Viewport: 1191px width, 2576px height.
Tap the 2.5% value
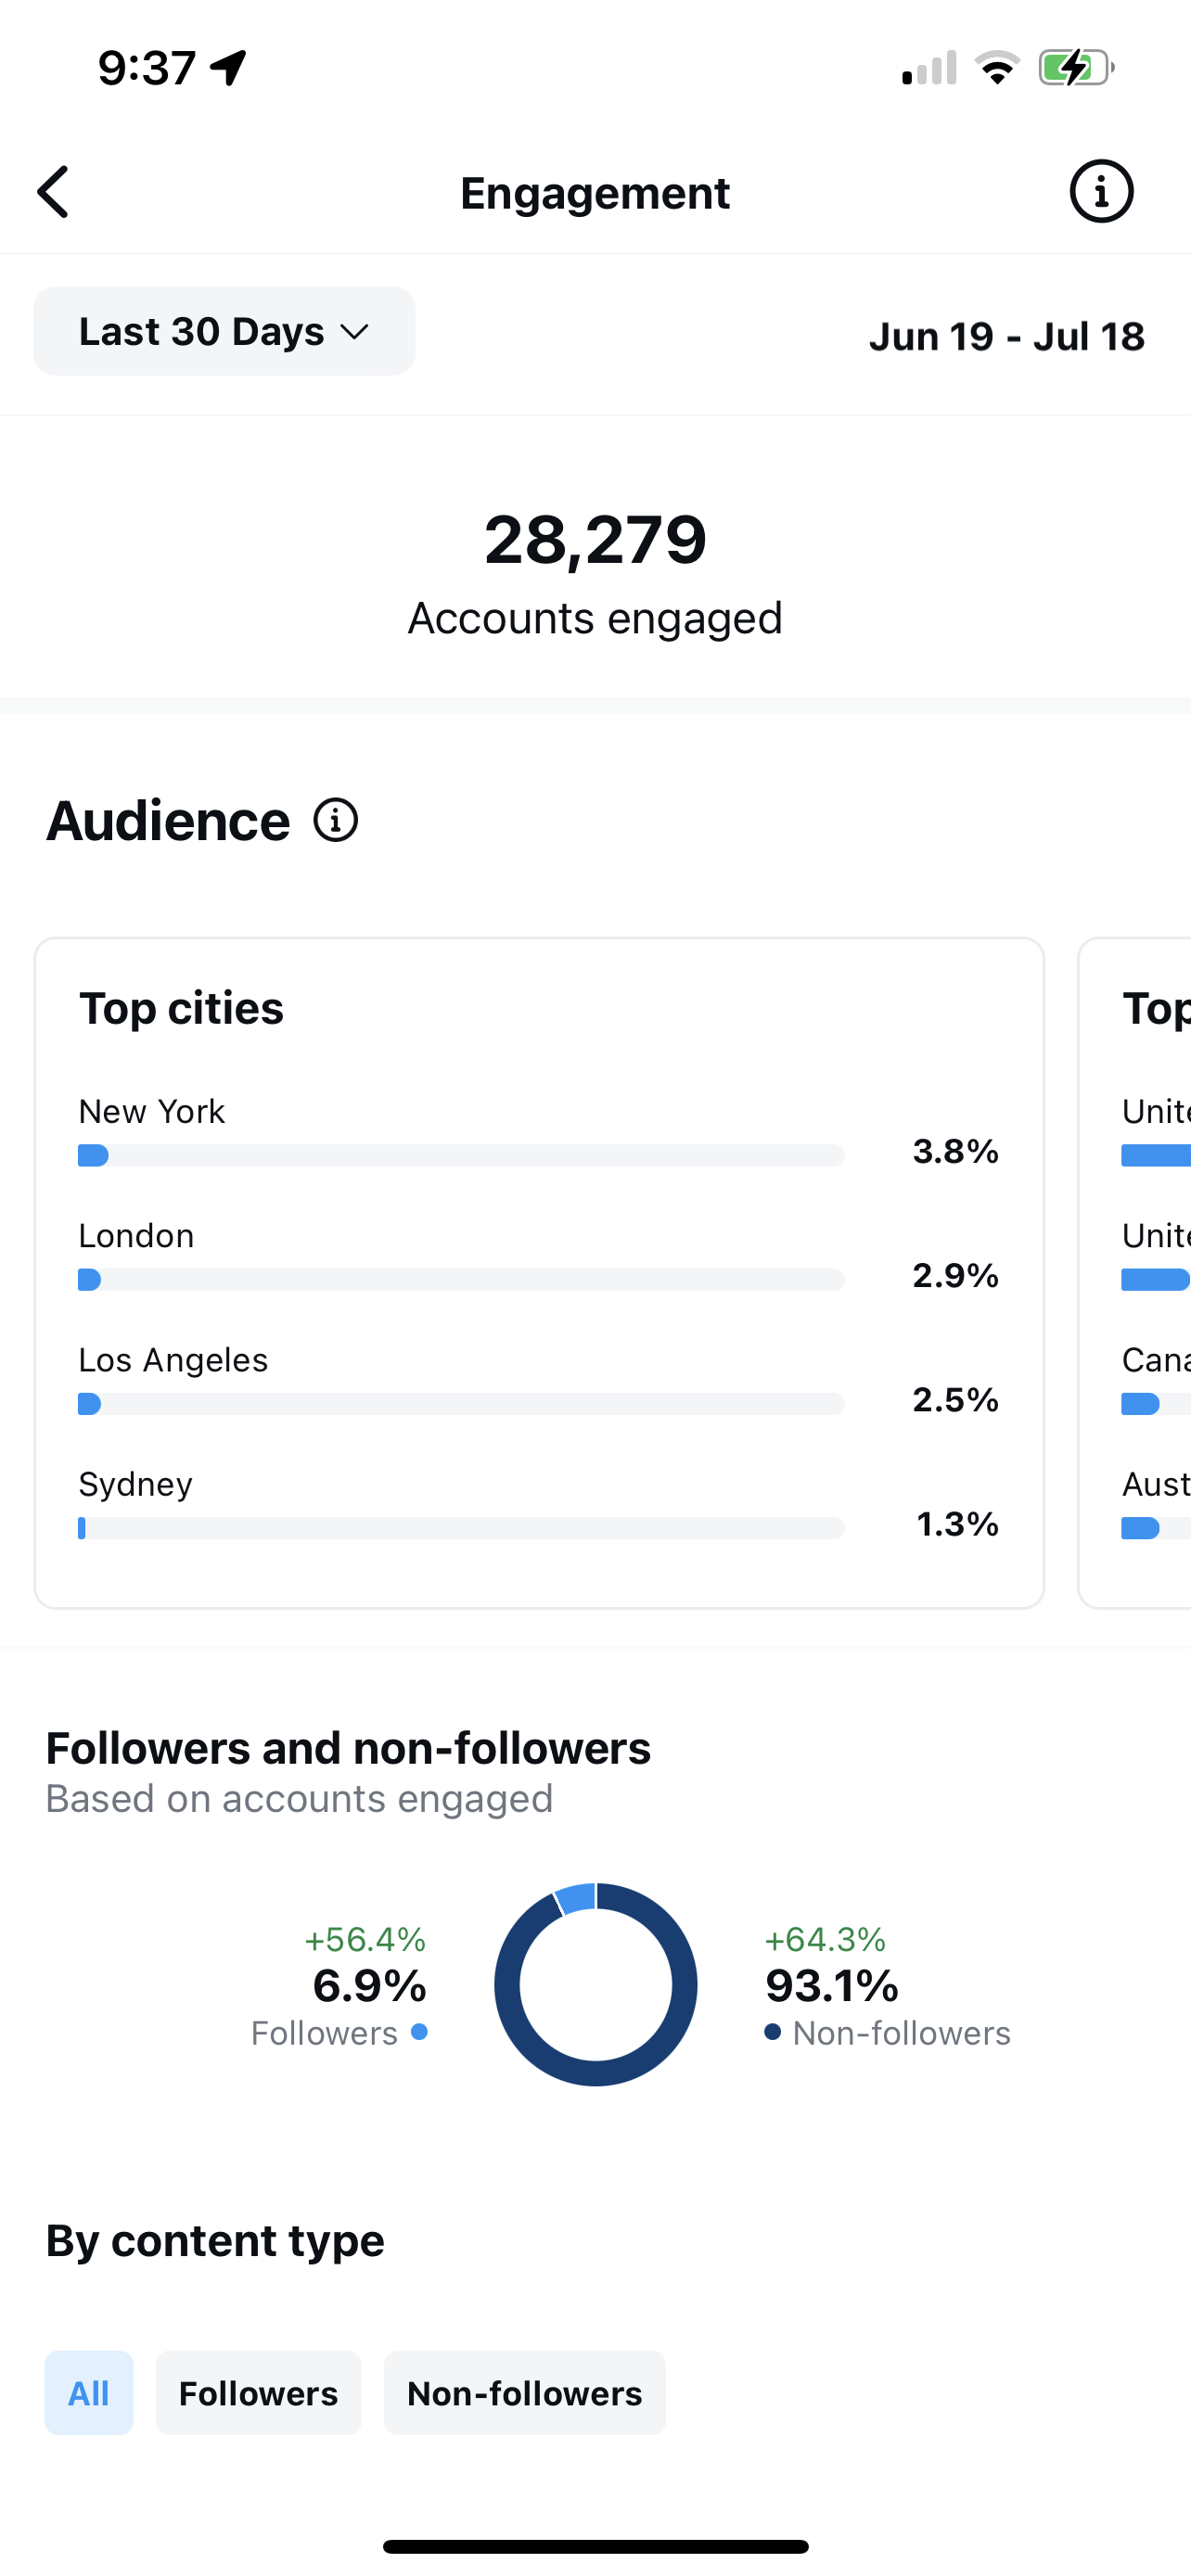pyautogui.click(x=956, y=1399)
